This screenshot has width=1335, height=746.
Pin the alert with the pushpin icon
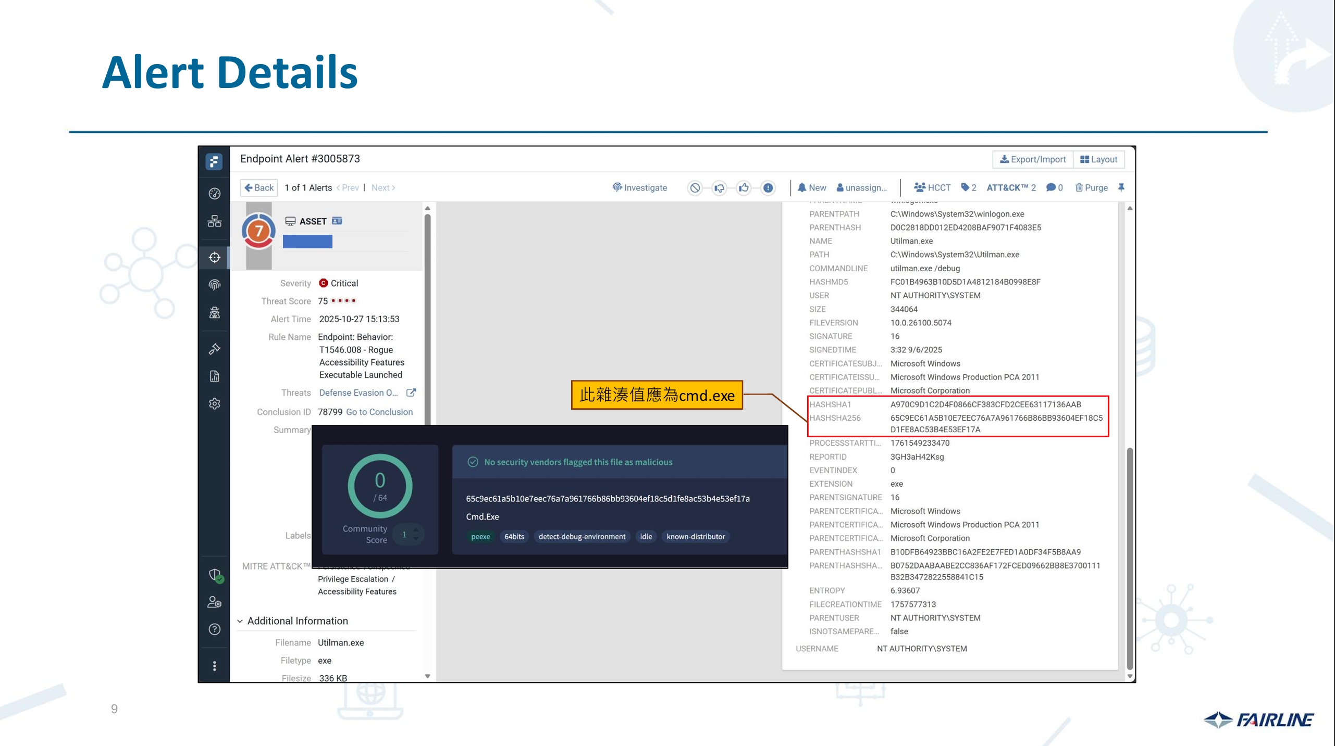pos(1121,187)
